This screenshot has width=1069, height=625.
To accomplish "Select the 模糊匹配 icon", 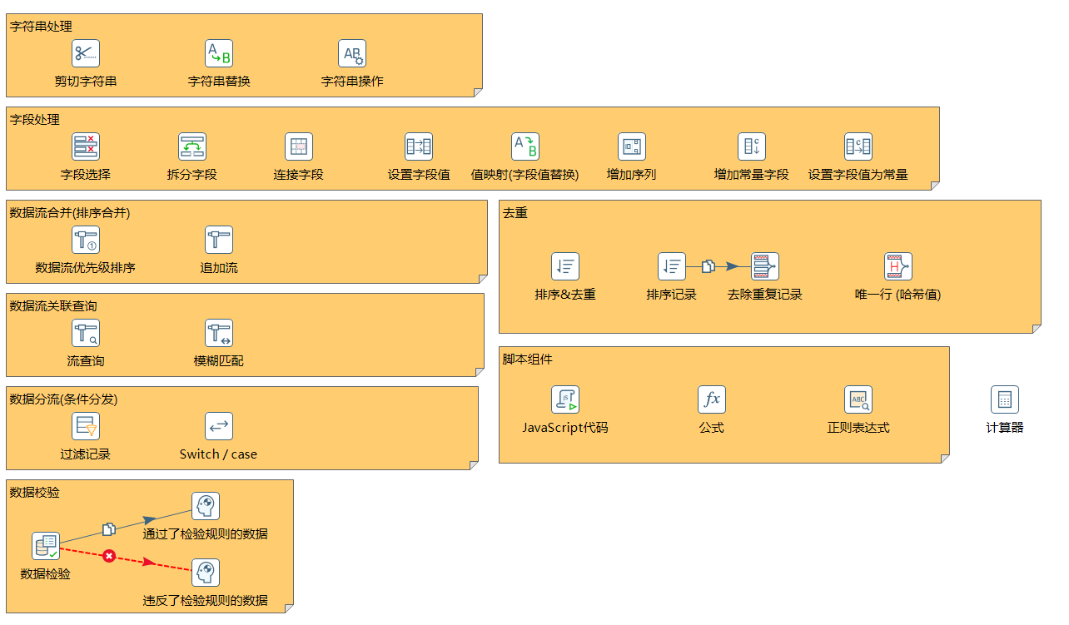I will pos(219,333).
